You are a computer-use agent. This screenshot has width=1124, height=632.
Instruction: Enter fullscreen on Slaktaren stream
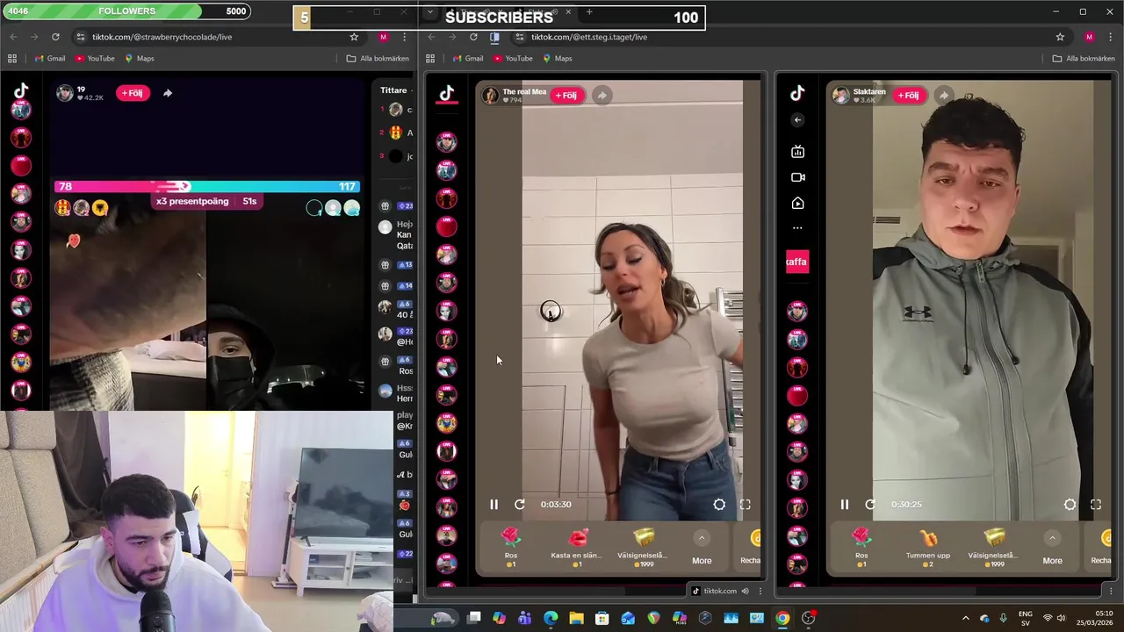click(1096, 505)
